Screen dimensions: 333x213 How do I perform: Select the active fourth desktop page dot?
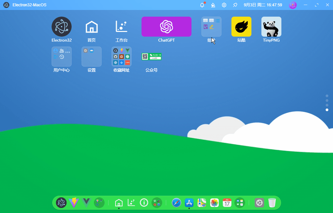(x=327, y=110)
